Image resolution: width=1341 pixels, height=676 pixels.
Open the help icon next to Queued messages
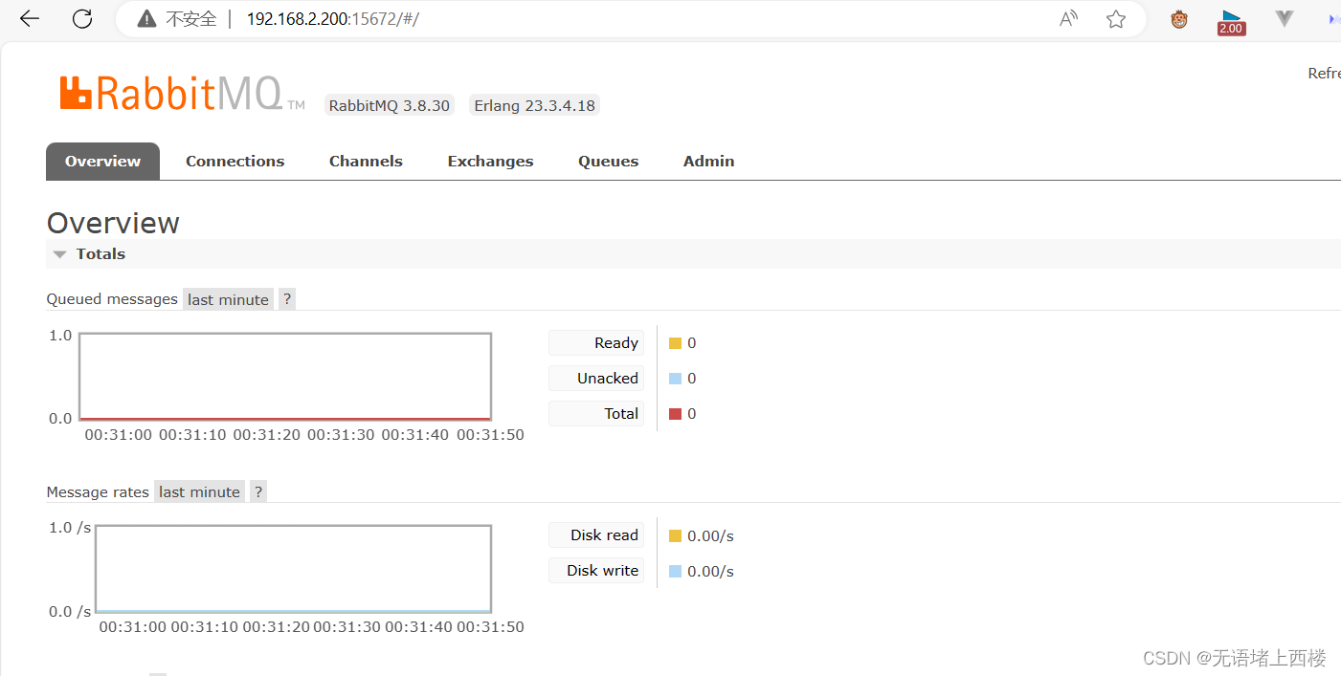pyautogui.click(x=286, y=298)
